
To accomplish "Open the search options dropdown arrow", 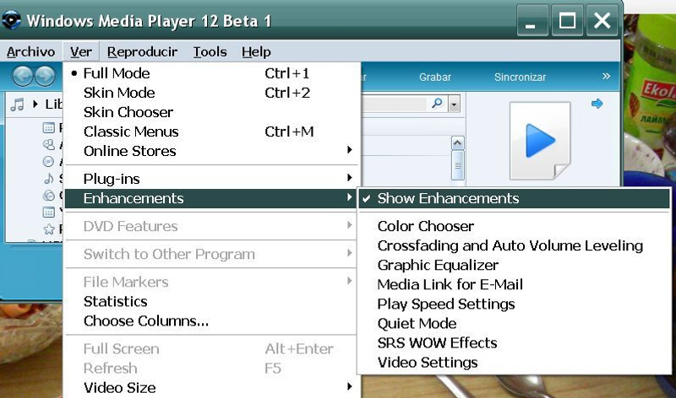I will pyautogui.click(x=454, y=104).
